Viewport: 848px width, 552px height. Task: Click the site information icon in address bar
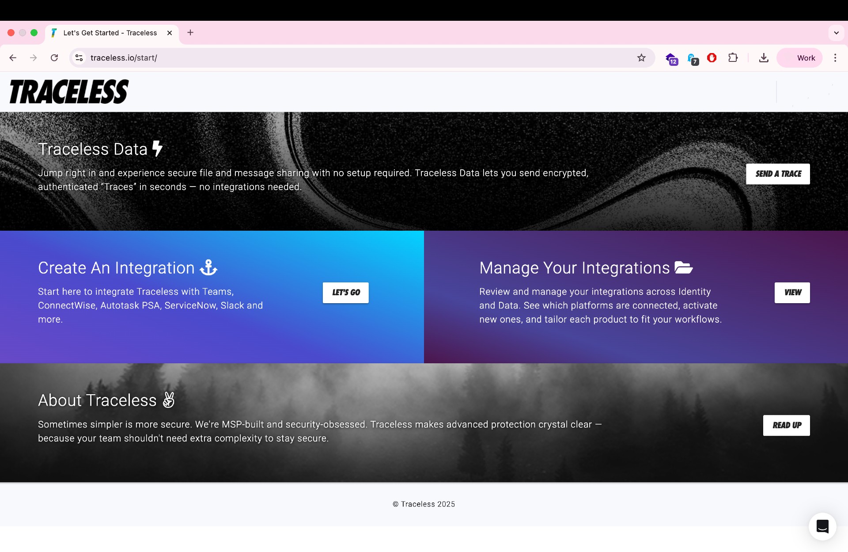pos(79,58)
